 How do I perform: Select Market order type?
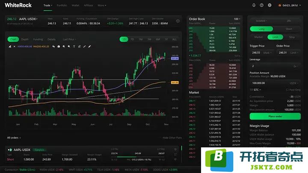pyautogui.click(x=258, y=37)
